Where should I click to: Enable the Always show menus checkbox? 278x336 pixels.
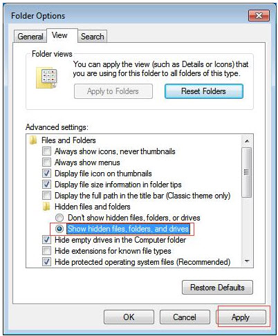46,162
